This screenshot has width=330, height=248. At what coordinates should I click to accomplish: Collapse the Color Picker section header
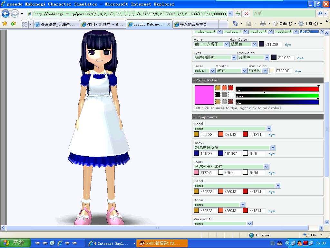[258, 80]
